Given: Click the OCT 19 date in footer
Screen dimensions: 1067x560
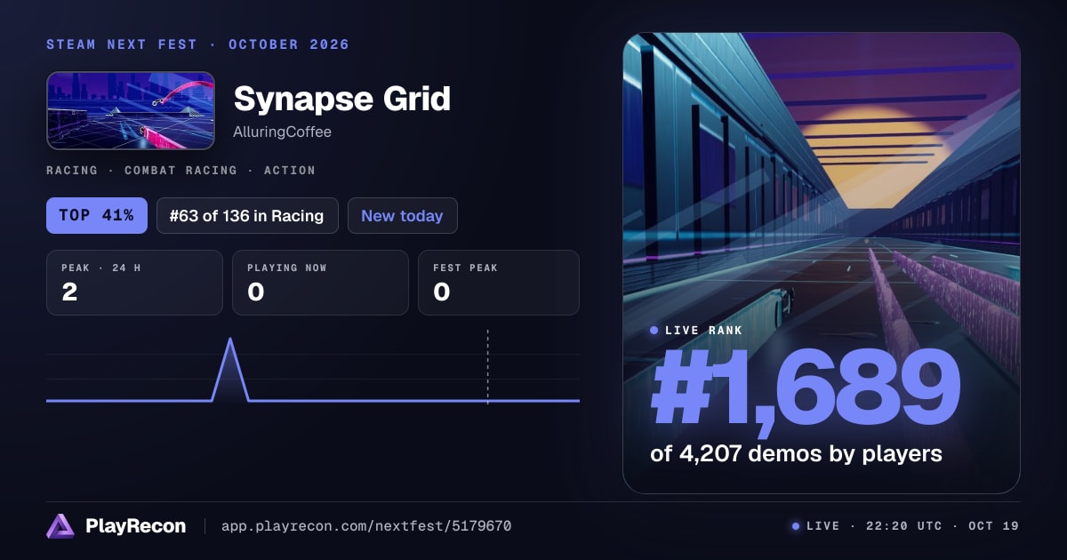Looking at the screenshot, I should (x=992, y=526).
